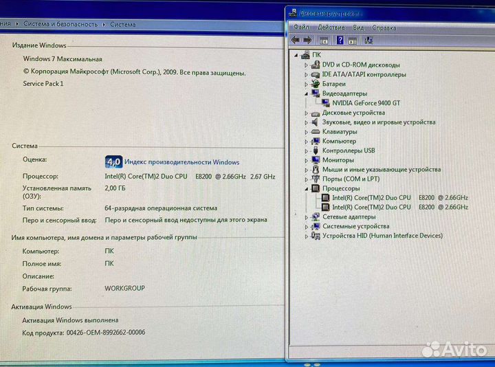
Task: Click the Клавиатуры keyboard icon
Action: (x=316, y=131)
